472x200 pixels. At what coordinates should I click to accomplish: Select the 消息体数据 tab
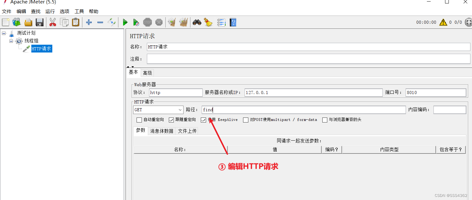[162, 131]
